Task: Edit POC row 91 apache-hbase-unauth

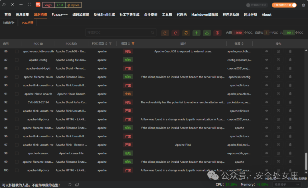Action: click(x=278, y=94)
